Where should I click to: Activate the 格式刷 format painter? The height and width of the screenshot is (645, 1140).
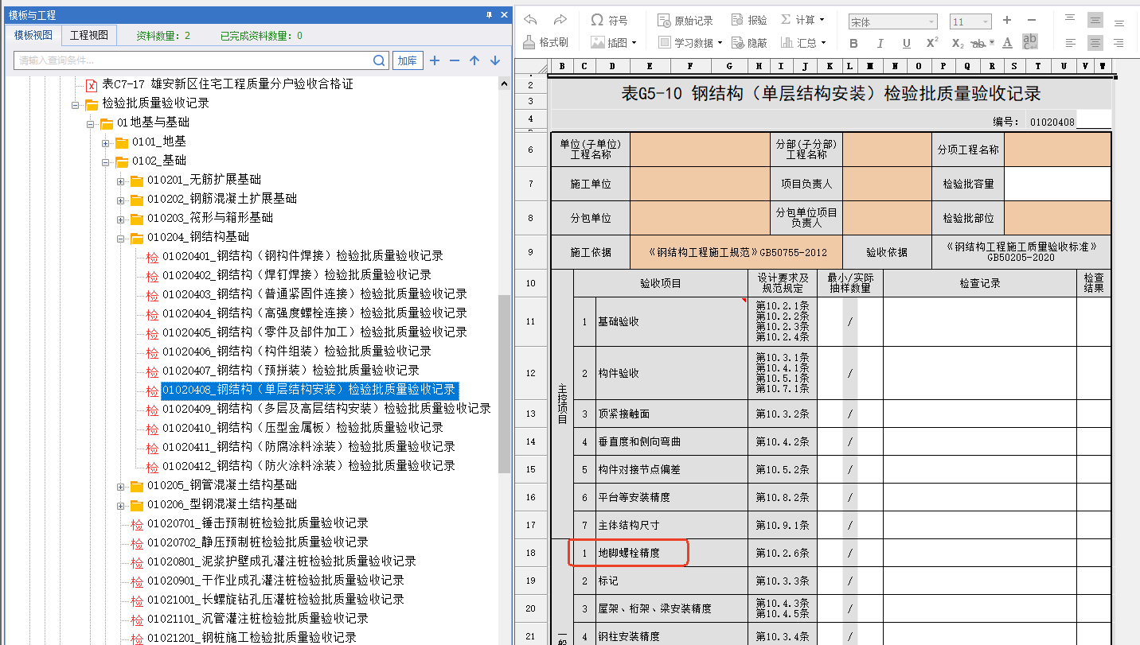[545, 42]
